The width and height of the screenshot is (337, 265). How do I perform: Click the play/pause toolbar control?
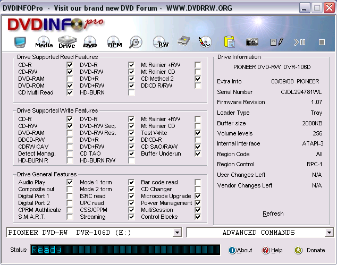point(299,42)
